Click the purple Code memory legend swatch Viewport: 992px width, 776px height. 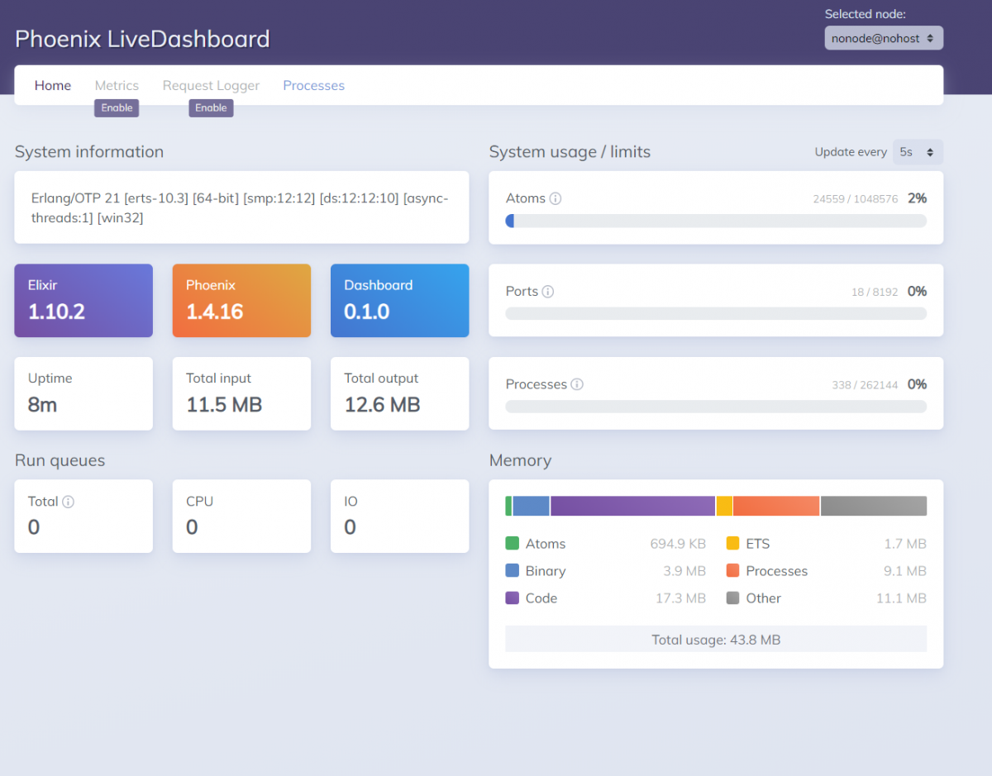coord(512,598)
